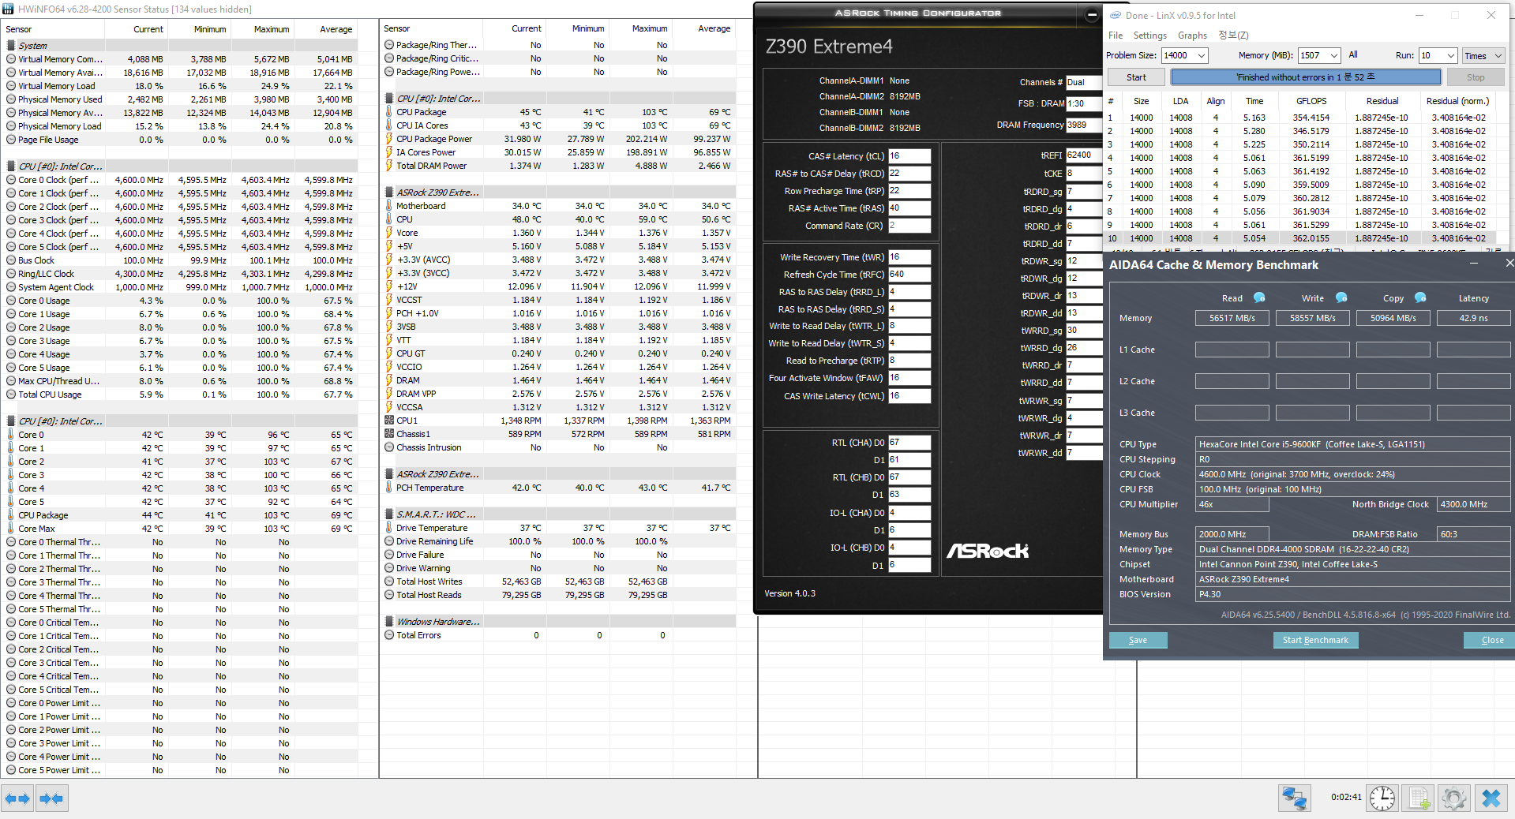This screenshot has width=1515, height=819.
Task: Click the tREFI value field in Timing Configurator
Action: click(x=1083, y=155)
